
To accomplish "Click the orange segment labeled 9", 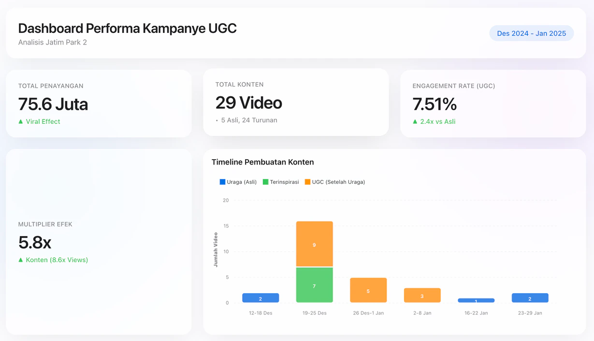I will [x=315, y=244].
